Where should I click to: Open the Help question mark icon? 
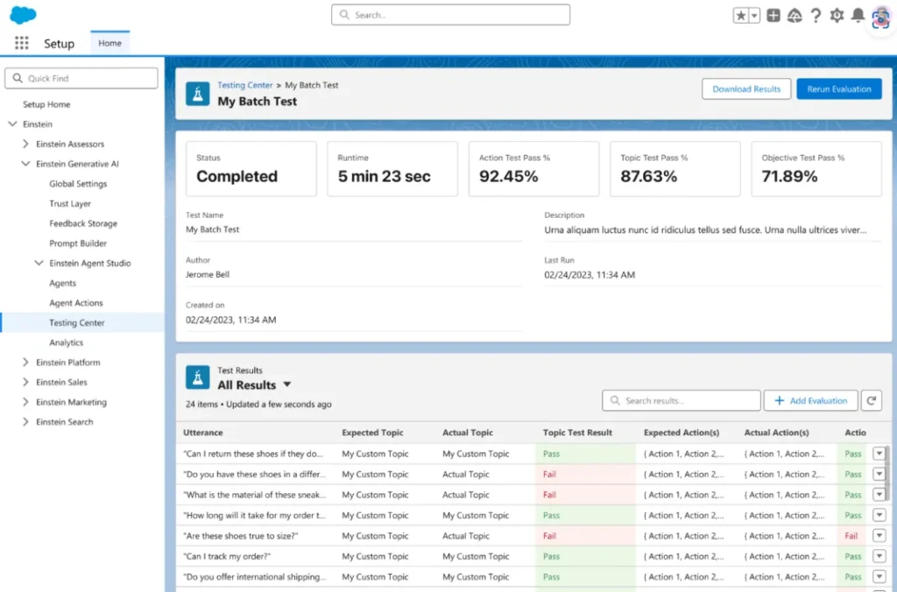click(x=816, y=16)
